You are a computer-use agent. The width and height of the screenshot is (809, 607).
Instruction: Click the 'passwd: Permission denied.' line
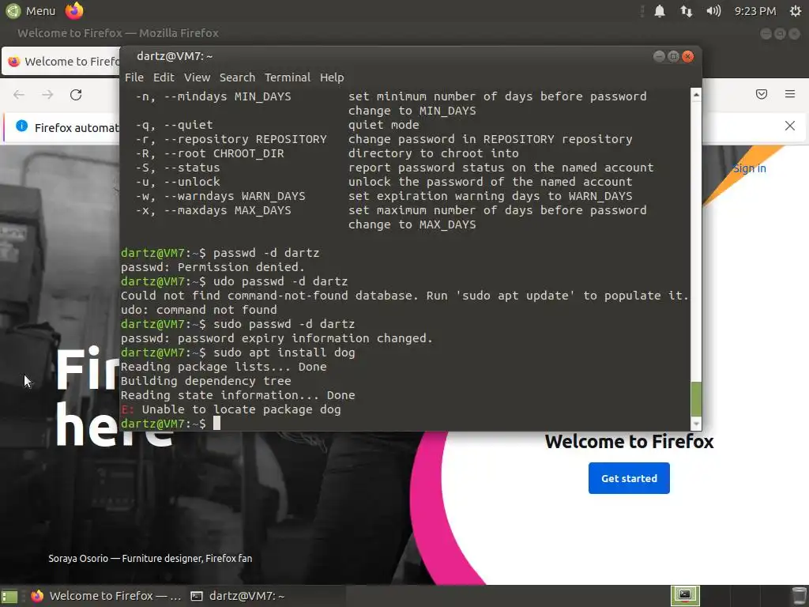coord(213,267)
